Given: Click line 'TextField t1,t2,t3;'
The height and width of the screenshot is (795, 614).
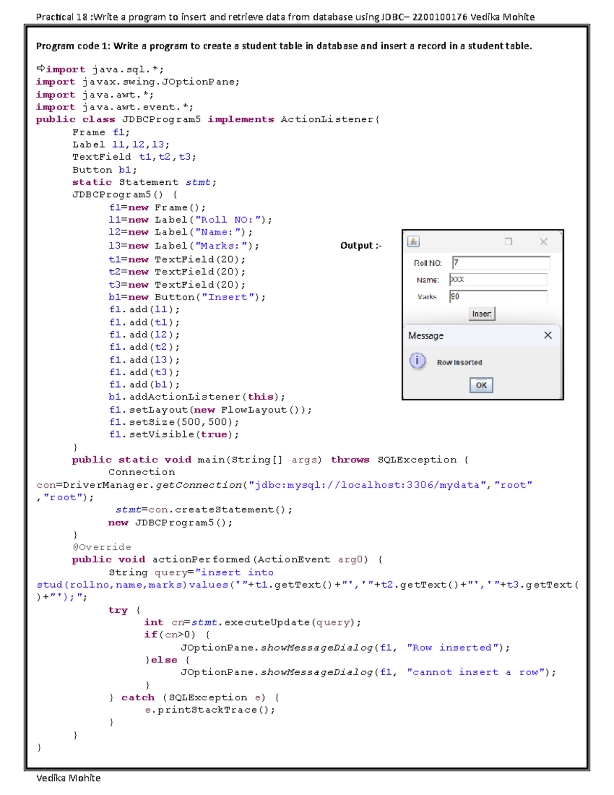Looking at the screenshot, I should [134, 157].
